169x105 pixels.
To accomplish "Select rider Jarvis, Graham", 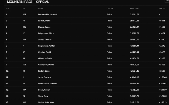I will click(x=44, y=77).
